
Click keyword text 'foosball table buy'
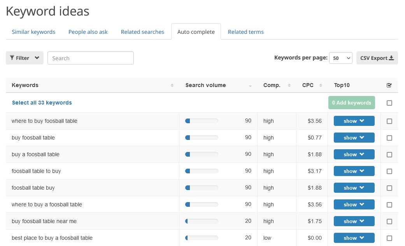coord(33,188)
